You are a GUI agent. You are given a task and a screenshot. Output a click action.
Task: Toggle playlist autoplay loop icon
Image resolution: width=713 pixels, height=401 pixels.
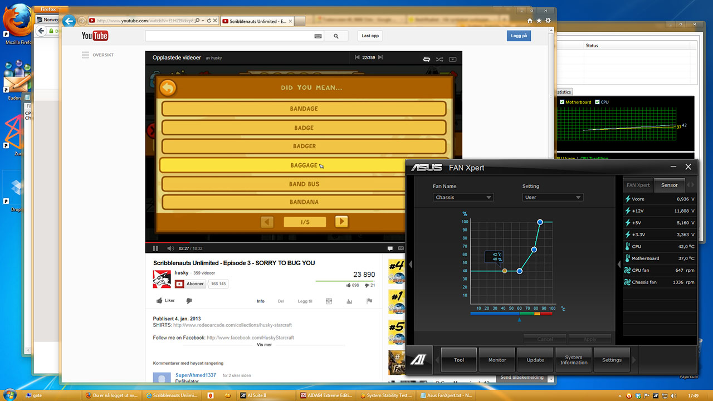pos(427,59)
